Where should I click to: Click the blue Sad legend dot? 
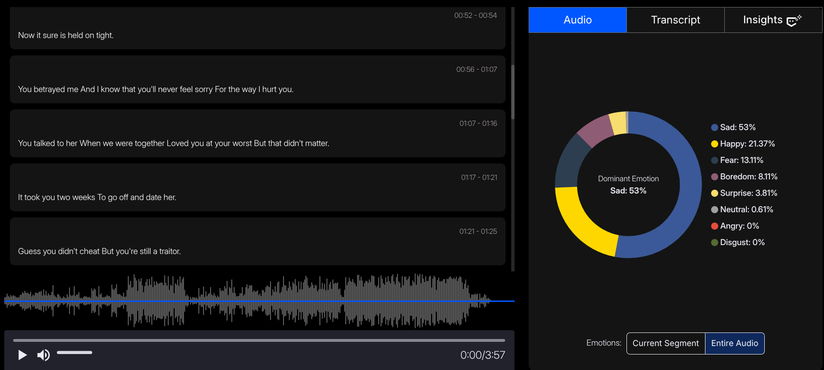coord(714,128)
